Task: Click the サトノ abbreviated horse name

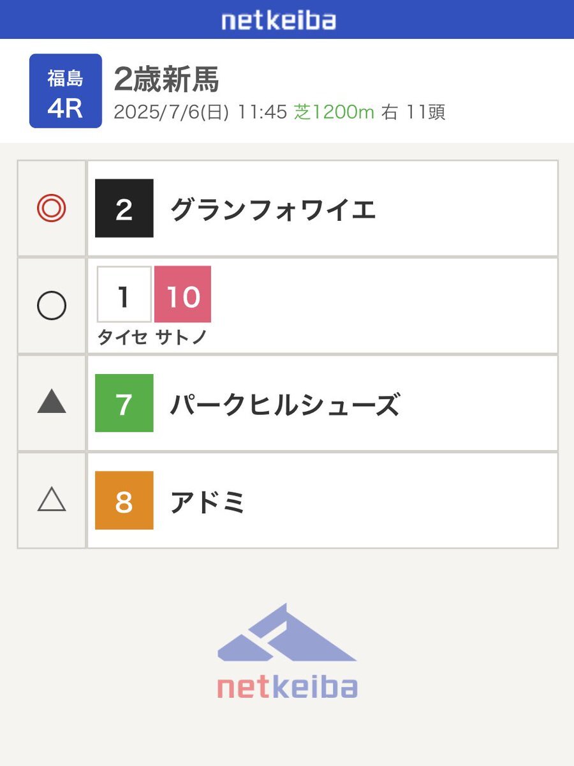Action: [x=182, y=338]
